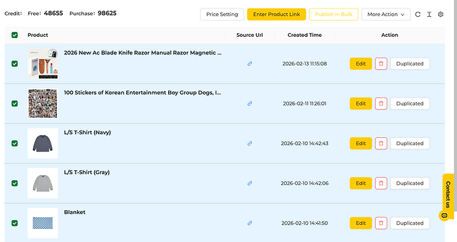
Task: Click the Product column header
Action: 38,35
